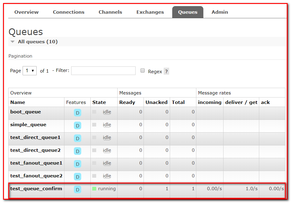Open the Admin tab

(220, 12)
